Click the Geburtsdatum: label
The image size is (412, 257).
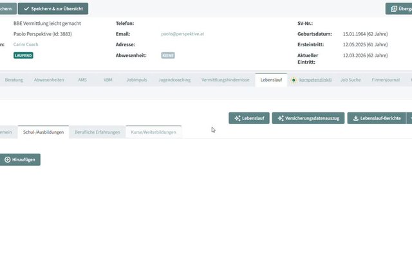[315, 34]
